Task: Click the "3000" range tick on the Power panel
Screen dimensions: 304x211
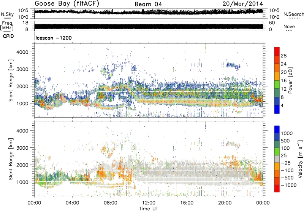Action: pos(22,69)
